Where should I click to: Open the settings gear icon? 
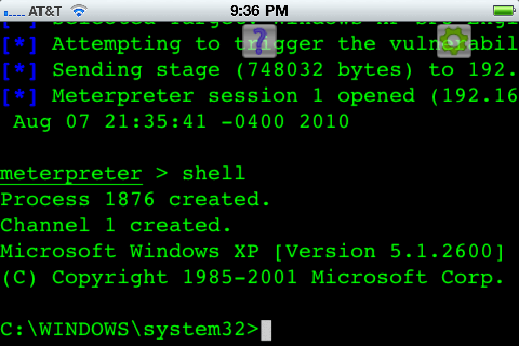[454, 41]
